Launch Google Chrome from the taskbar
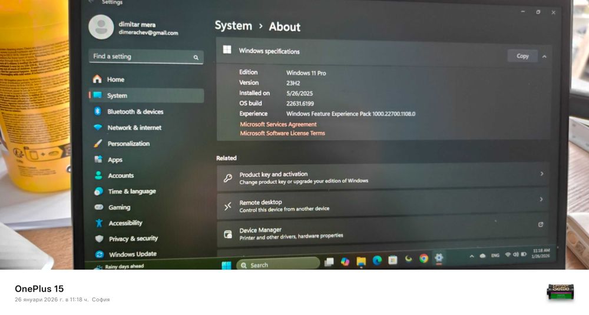The image size is (589, 315). click(423, 259)
